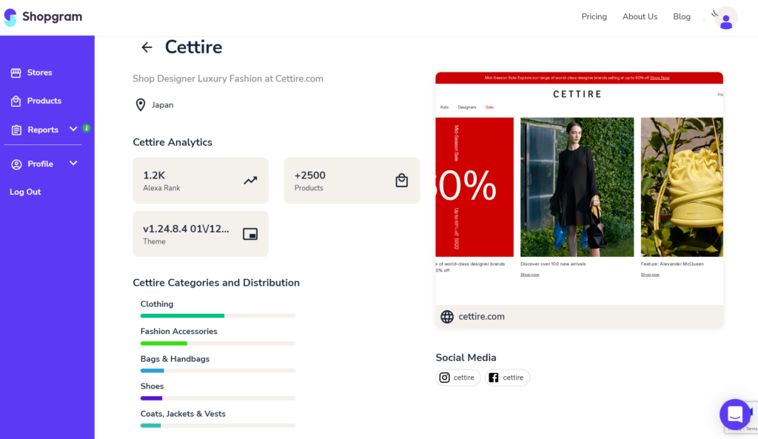Click the Coats, Jackets & Vests bar
The image size is (758, 439).
[x=218, y=426]
